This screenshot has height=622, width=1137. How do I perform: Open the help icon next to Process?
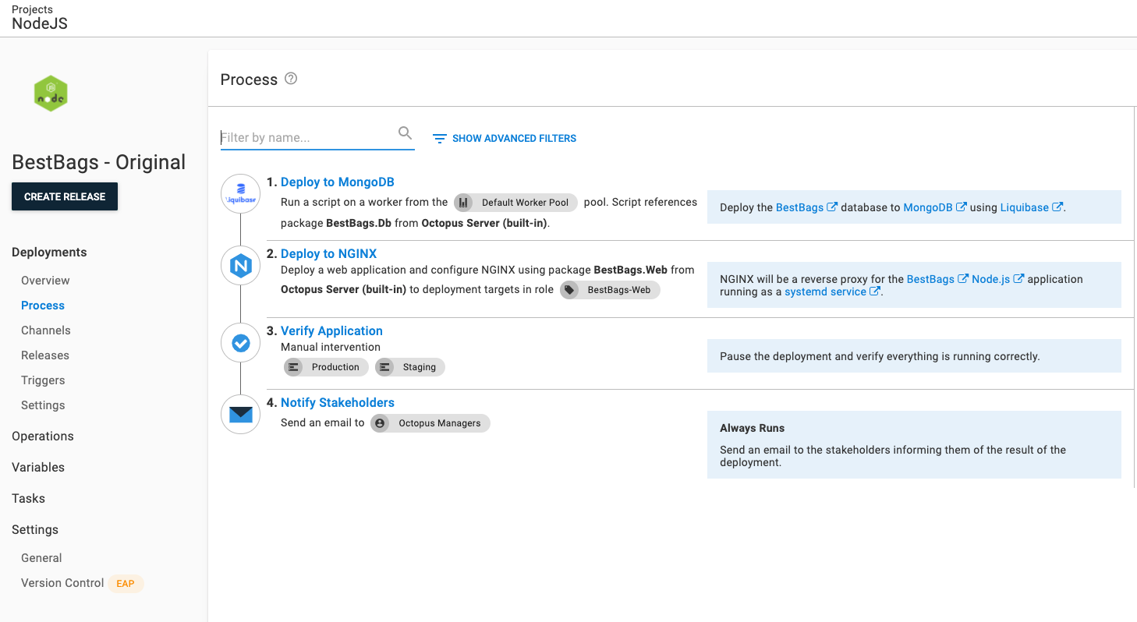coord(292,78)
